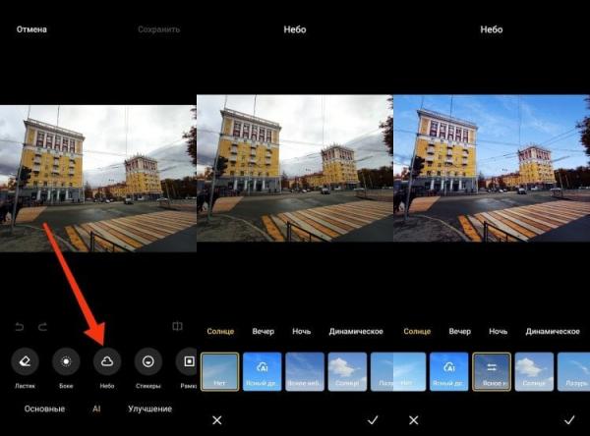590x436 pixels.
Task: Select Динамическое category in middle screen
Action: [x=356, y=332]
